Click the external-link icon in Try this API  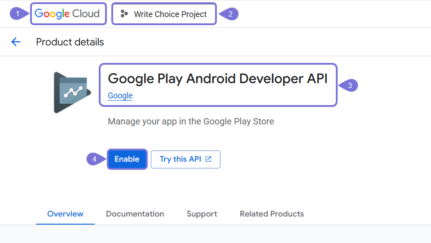208,159
